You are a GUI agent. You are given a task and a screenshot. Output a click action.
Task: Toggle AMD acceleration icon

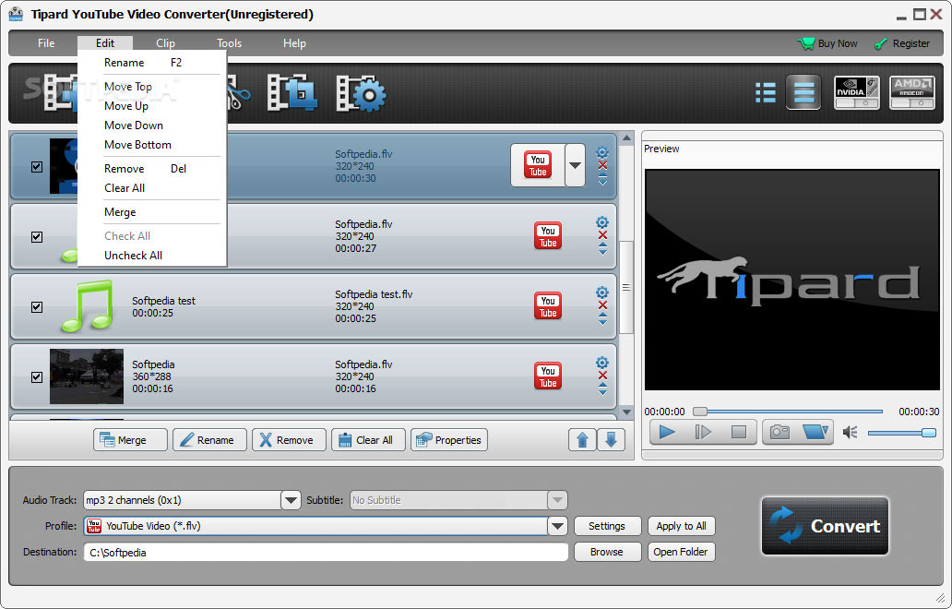pyautogui.click(x=912, y=92)
